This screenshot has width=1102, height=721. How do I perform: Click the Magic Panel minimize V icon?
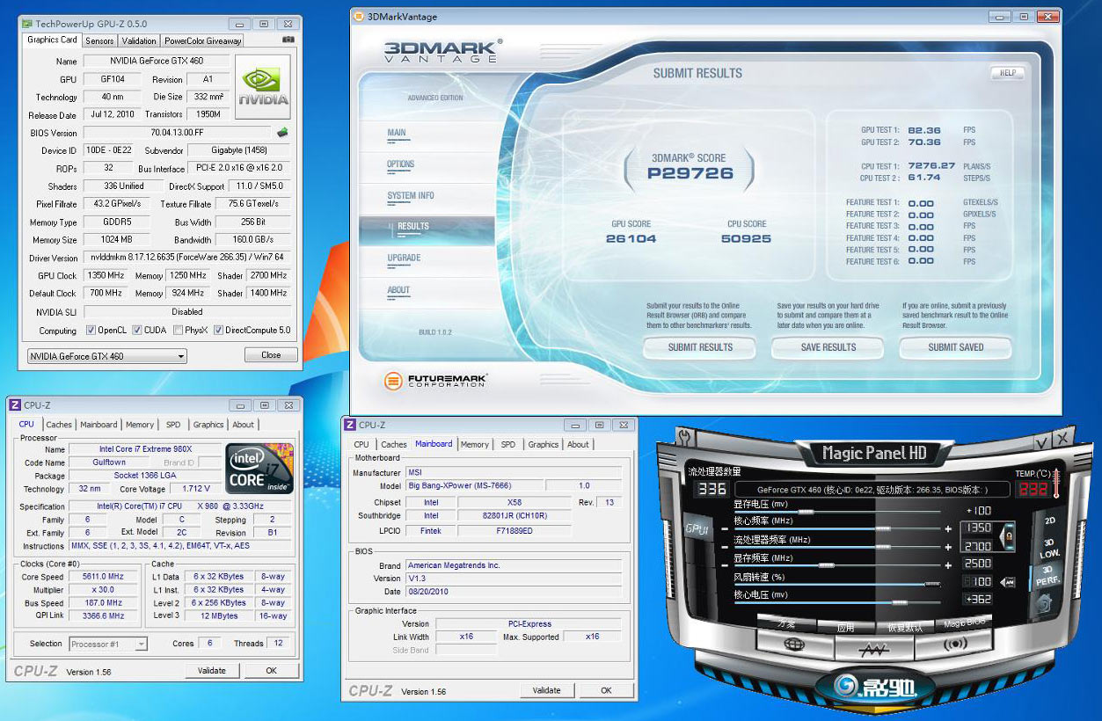[x=1042, y=442]
